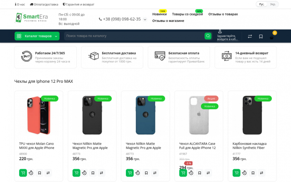Add black Nillkin Matte Magnetic Pro to cart
Viewport: 291px width, 182px height.
pyautogui.click(x=76, y=173)
